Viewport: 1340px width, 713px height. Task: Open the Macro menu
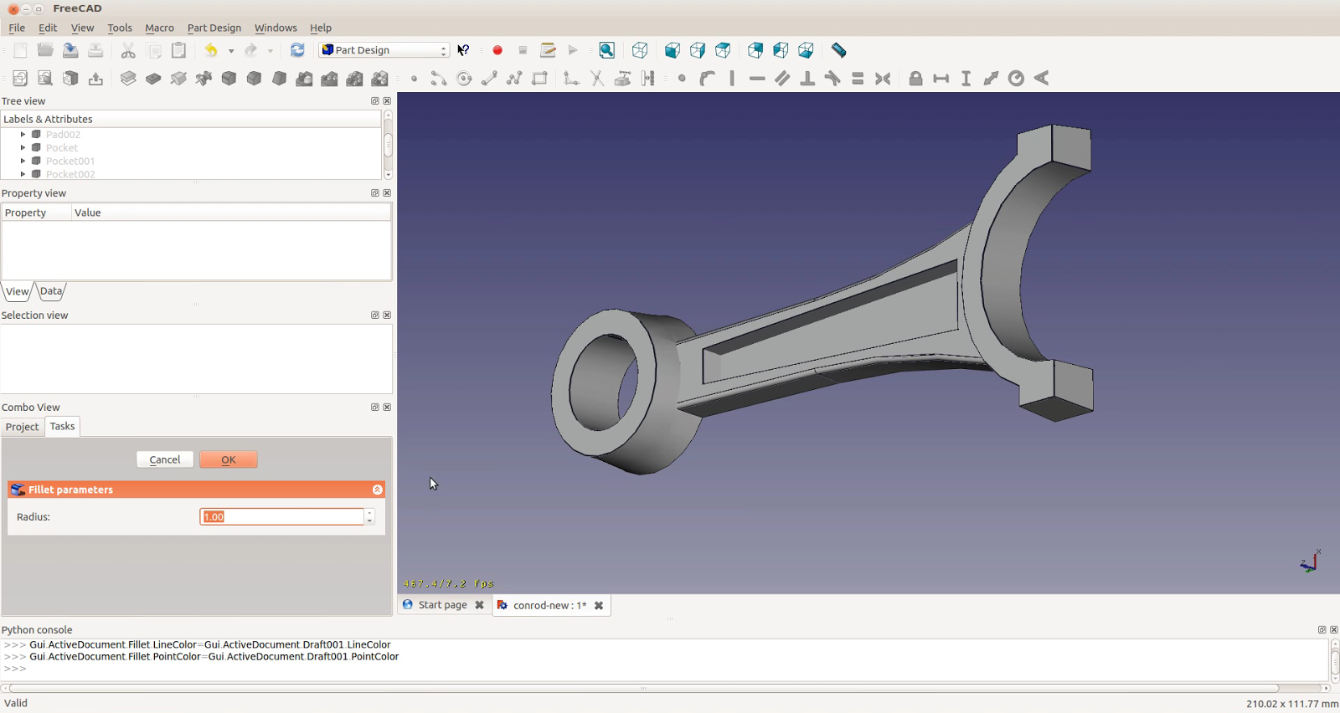[x=159, y=28]
